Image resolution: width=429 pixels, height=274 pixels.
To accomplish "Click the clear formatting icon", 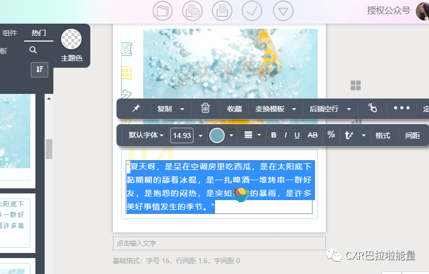I will click(x=331, y=134).
